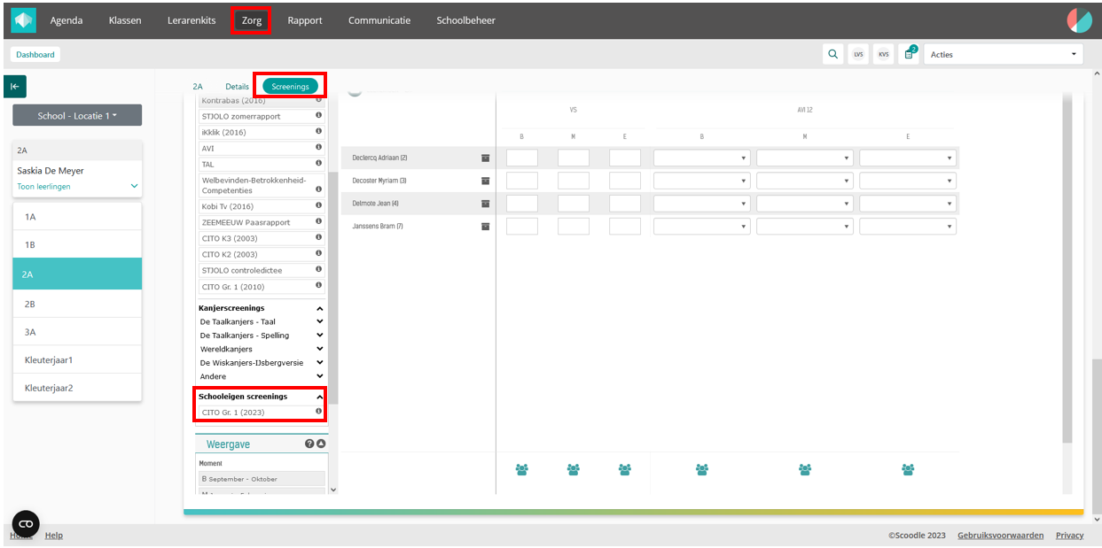This screenshot has height=548, width=1102.
Task: Switch to the Details tab
Action: pos(237,87)
